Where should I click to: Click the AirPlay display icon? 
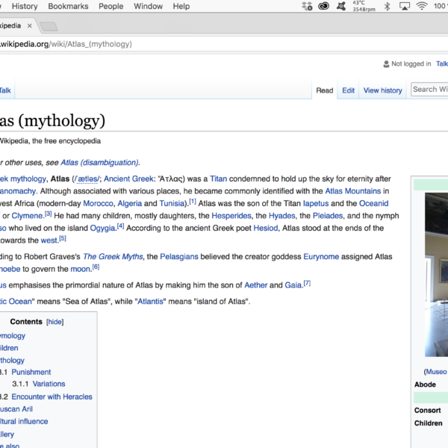[x=404, y=6]
